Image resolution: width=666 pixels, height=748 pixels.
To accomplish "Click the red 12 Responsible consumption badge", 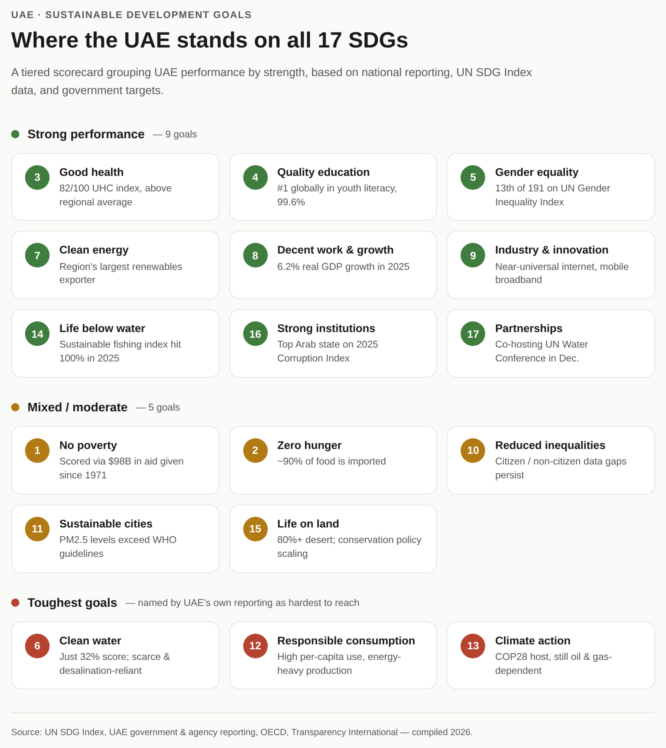I will coord(255,646).
